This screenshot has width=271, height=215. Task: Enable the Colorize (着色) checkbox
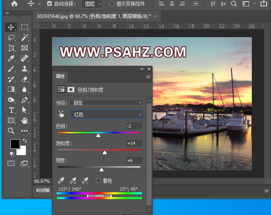point(98,181)
